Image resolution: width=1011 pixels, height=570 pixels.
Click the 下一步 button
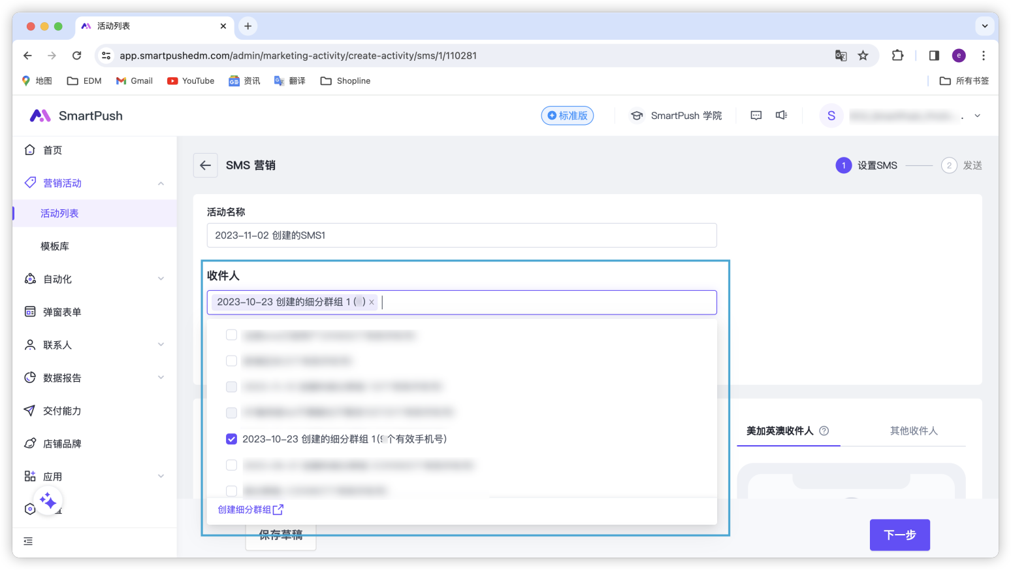coord(899,535)
